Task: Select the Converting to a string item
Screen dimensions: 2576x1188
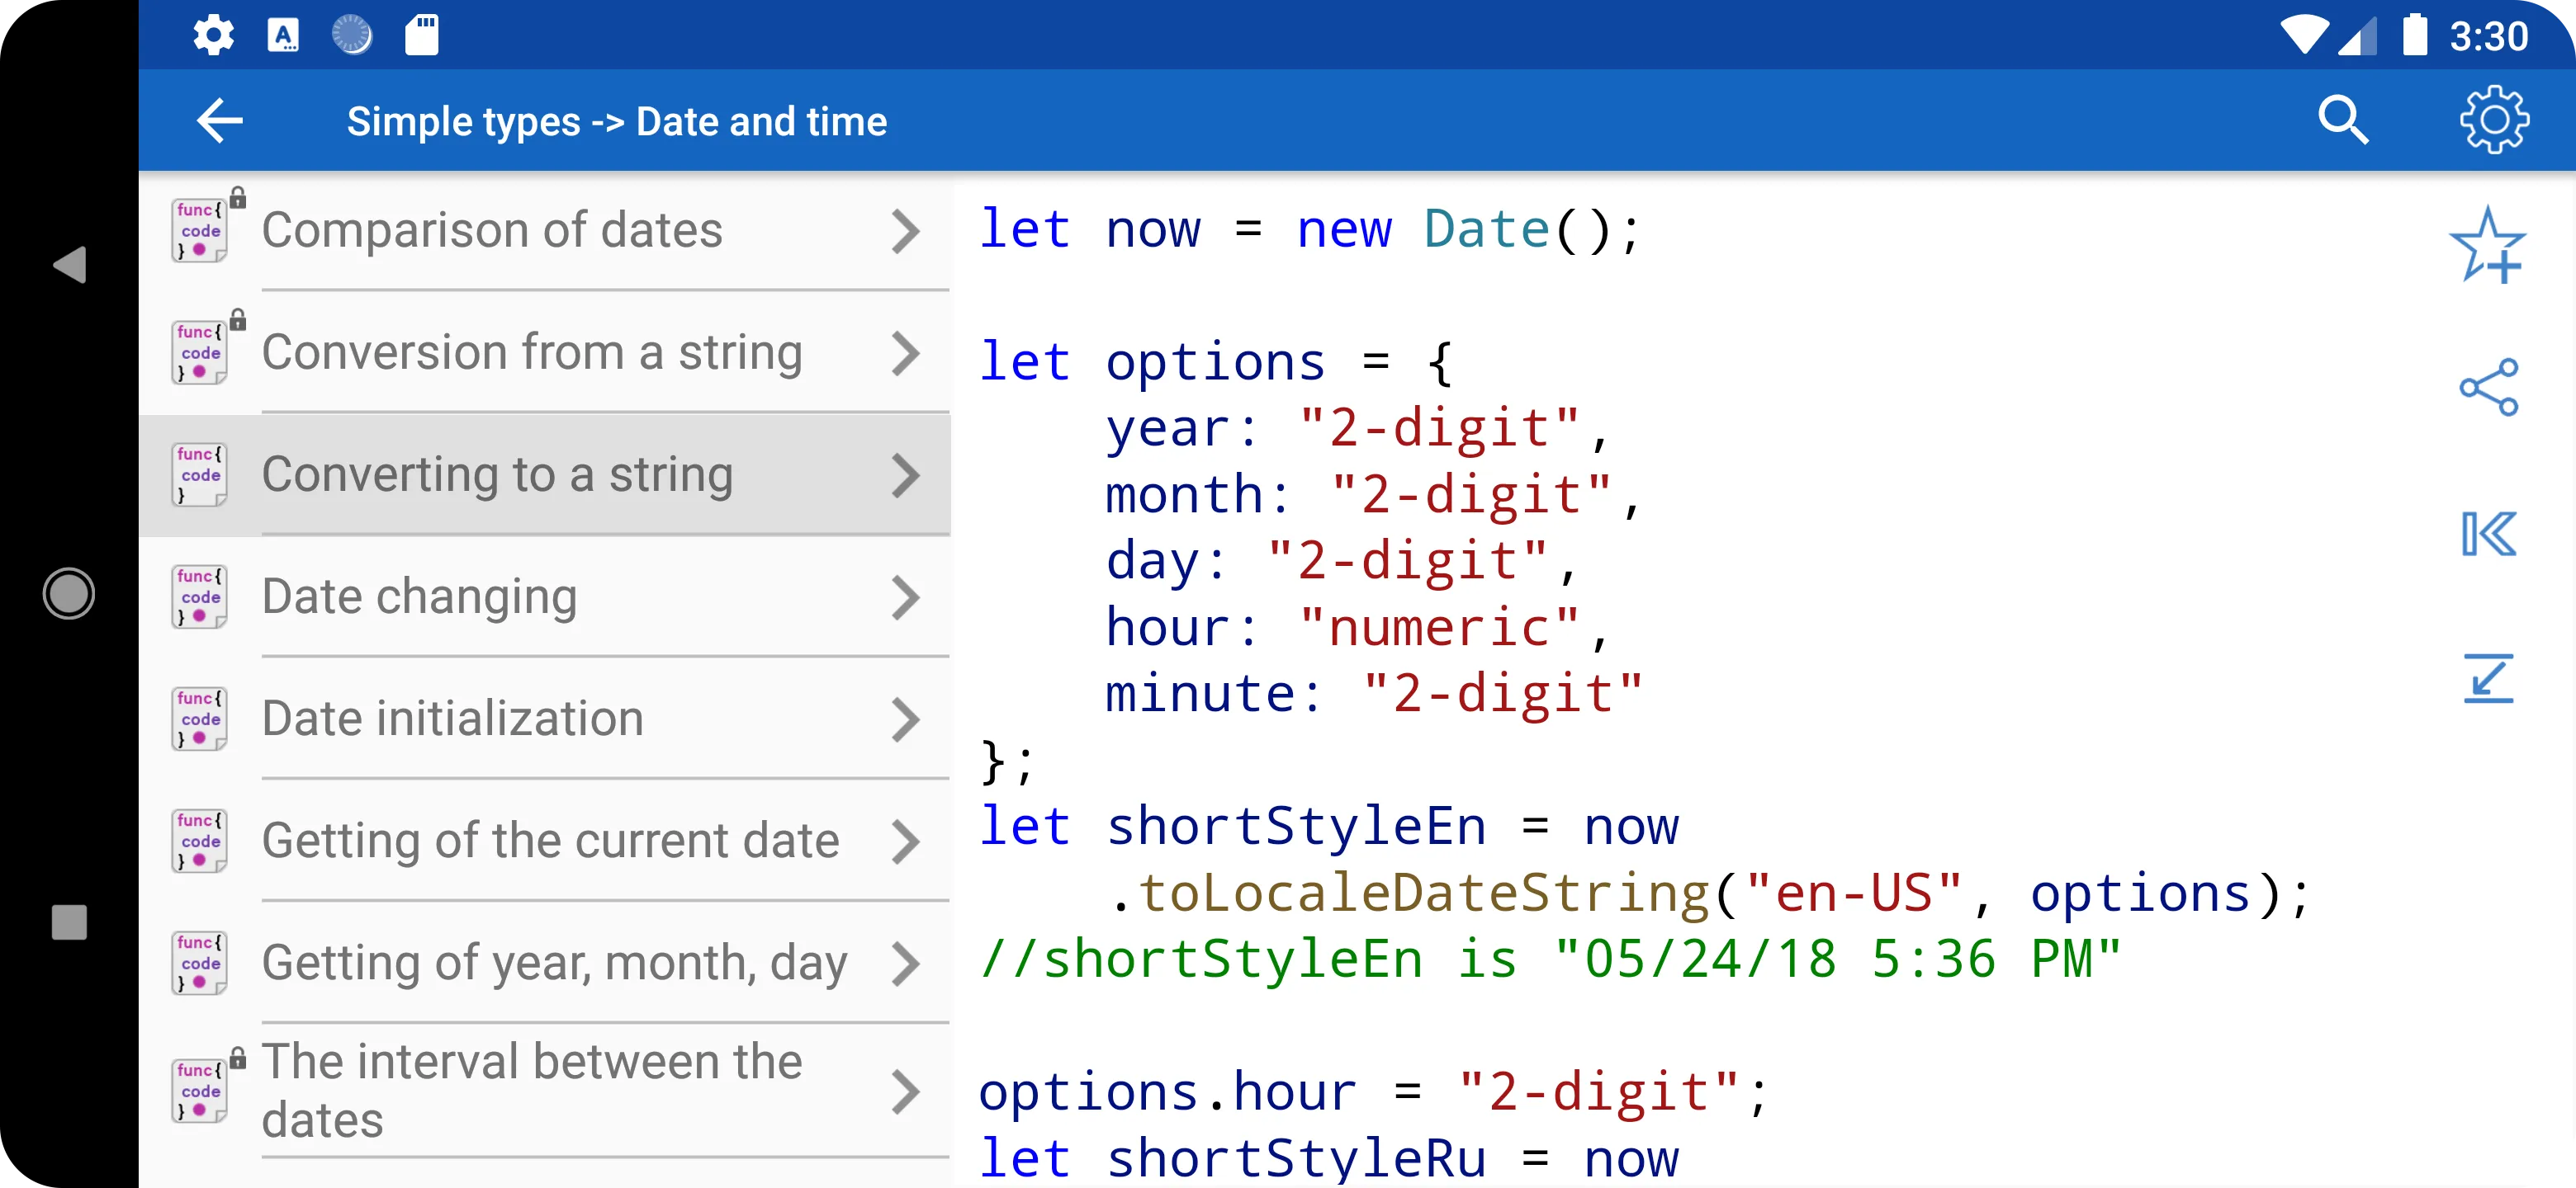Action: 546,474
